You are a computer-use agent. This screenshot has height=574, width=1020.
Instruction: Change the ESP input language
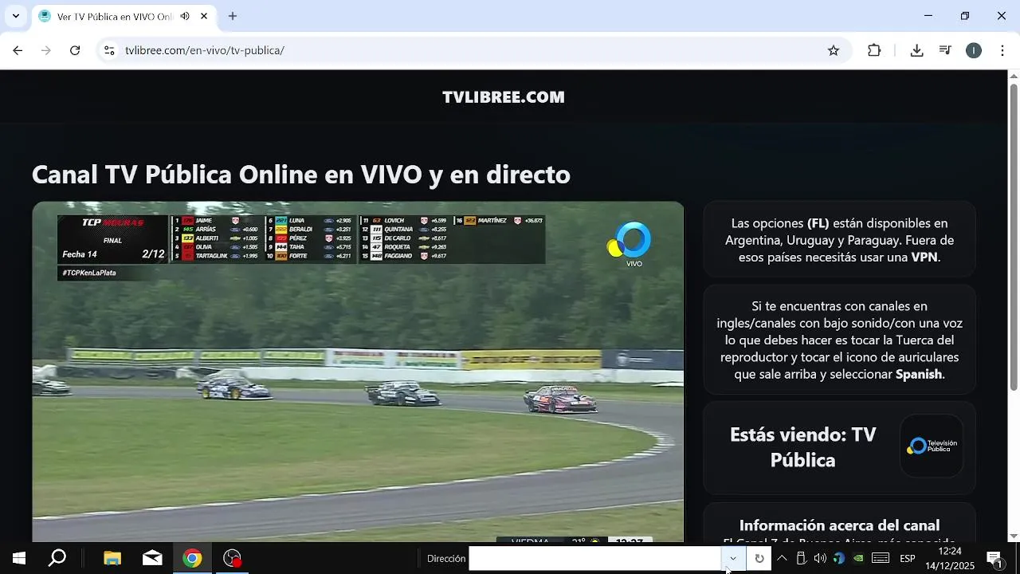[x=908, y=558]
